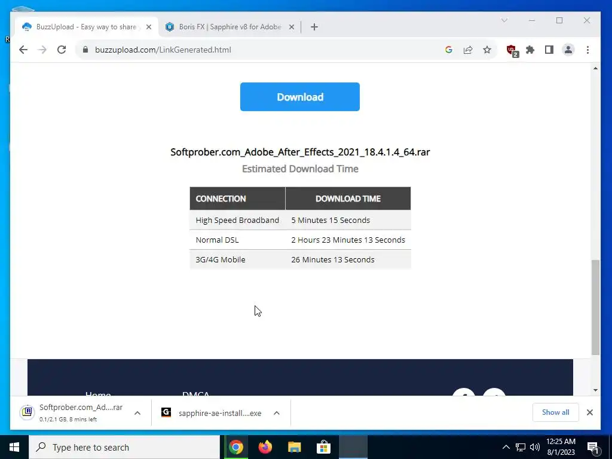Click the padlock site info icon
The image size is (612, 459).
85,50
